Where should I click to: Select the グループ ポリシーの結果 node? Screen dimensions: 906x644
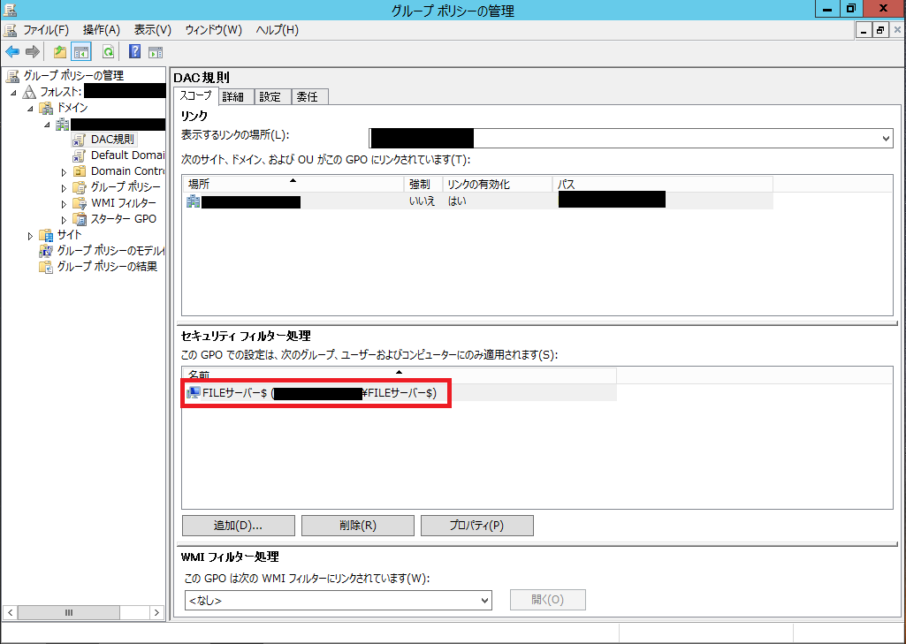pos(107,267)
